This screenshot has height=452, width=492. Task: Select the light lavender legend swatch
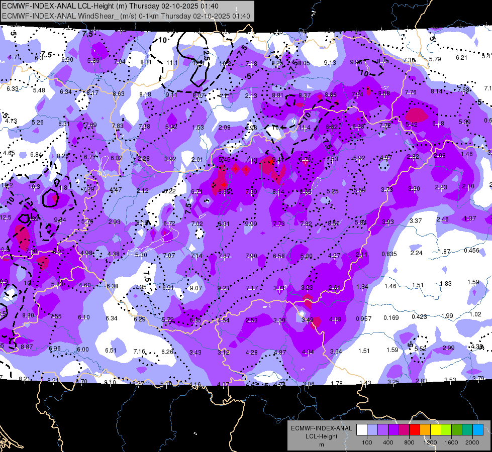pyautogui.click(x=372, y=429)
